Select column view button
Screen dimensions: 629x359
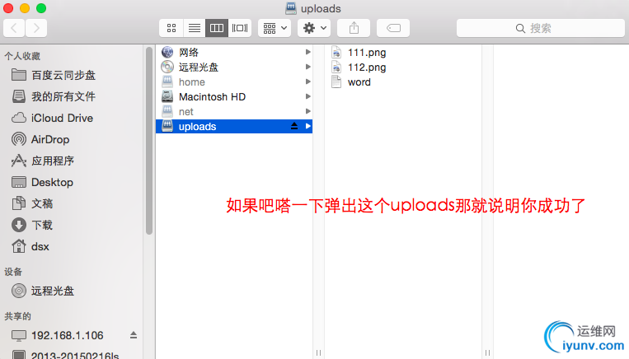point(217,28)
